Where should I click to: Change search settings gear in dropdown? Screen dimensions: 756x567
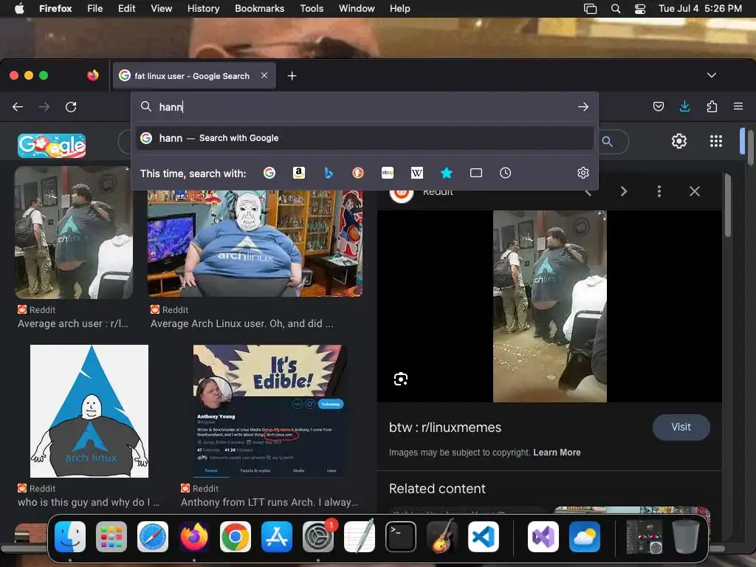(x=583, y=173)
